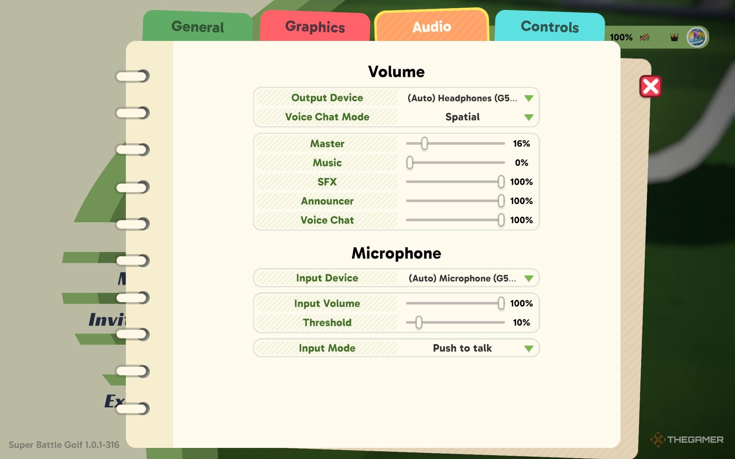Click the SFX volume slider handle
The height and width of the screenshot is (459, 735).
[501, 182]
